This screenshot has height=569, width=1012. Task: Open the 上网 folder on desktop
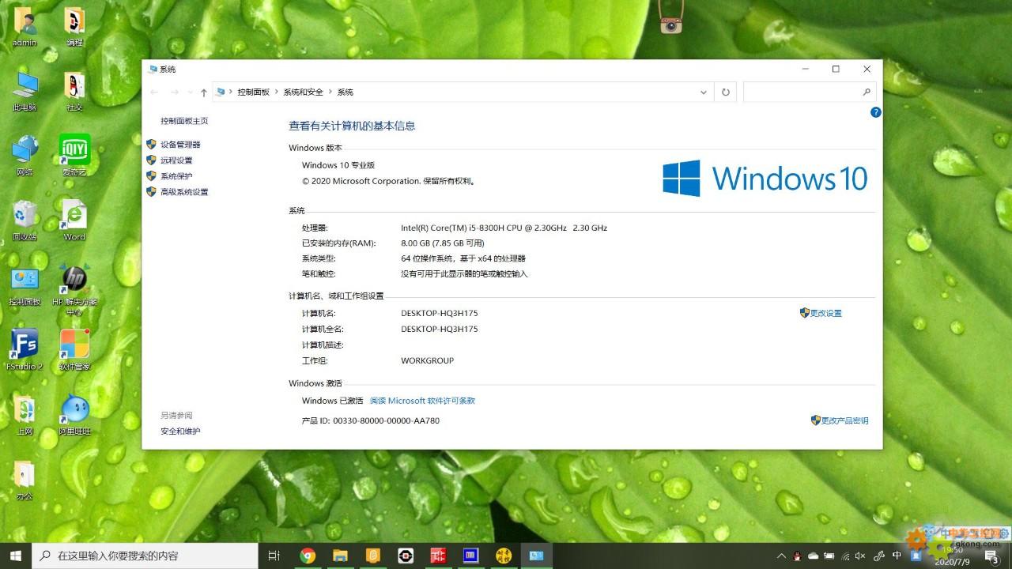pos(25,415)
